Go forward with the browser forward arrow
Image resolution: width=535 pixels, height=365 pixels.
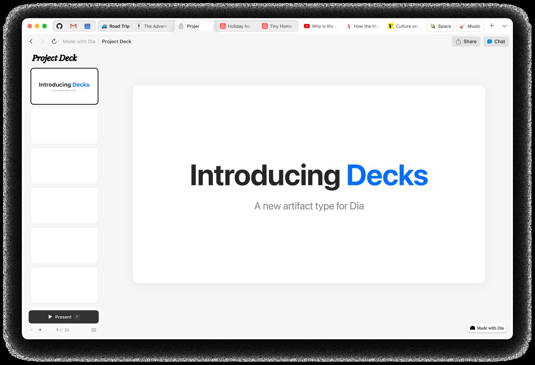(42, 41)
